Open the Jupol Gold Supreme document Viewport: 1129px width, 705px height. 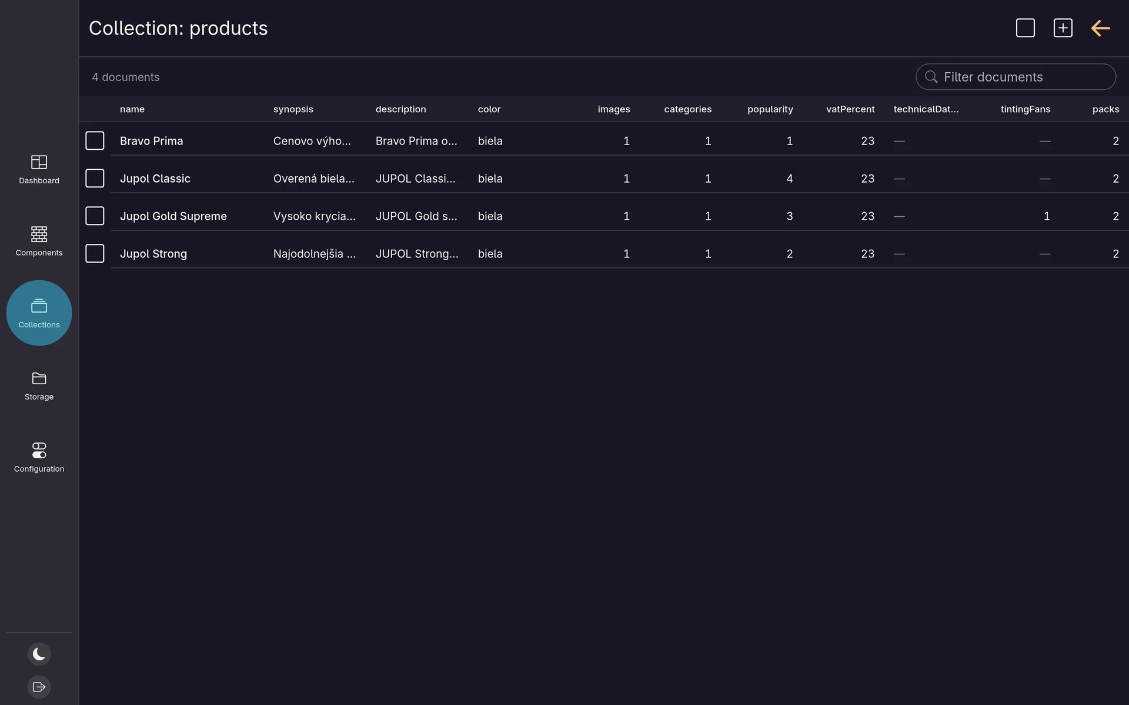173,216
